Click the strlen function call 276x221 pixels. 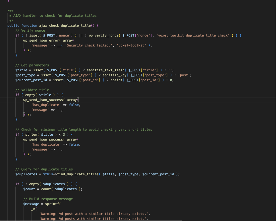click(31, 135)
